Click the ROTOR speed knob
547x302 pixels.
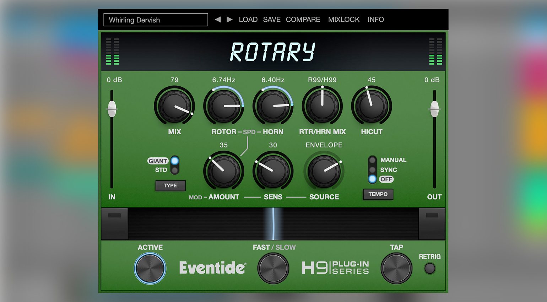[x=224, y=106]
